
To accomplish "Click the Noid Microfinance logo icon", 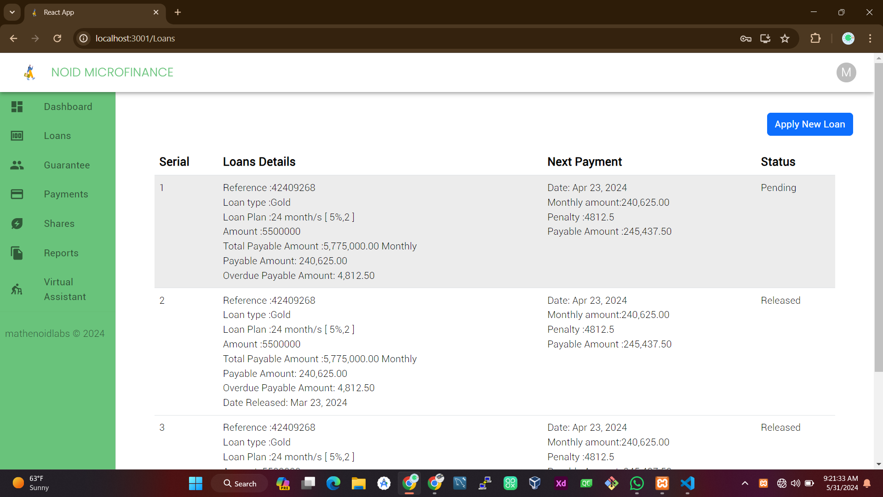I will click(30, 72).
